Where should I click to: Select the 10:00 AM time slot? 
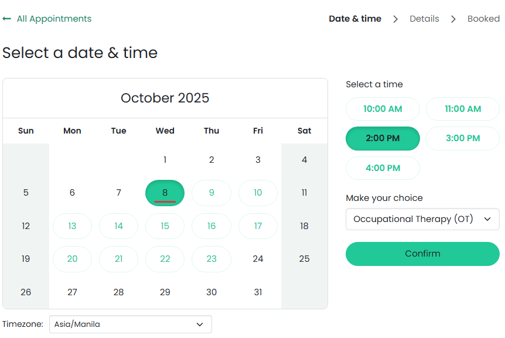pyautogui.click(x=383, y=109)
